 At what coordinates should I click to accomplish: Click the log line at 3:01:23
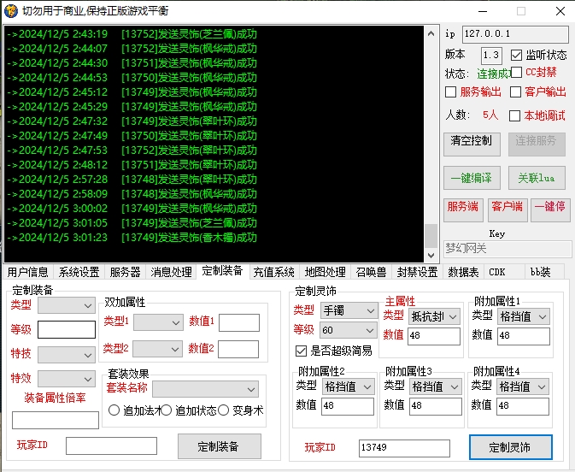(132, 238)
